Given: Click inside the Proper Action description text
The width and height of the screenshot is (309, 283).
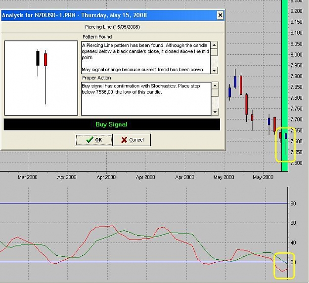Looking at the screenshot, I should point(146,99).
